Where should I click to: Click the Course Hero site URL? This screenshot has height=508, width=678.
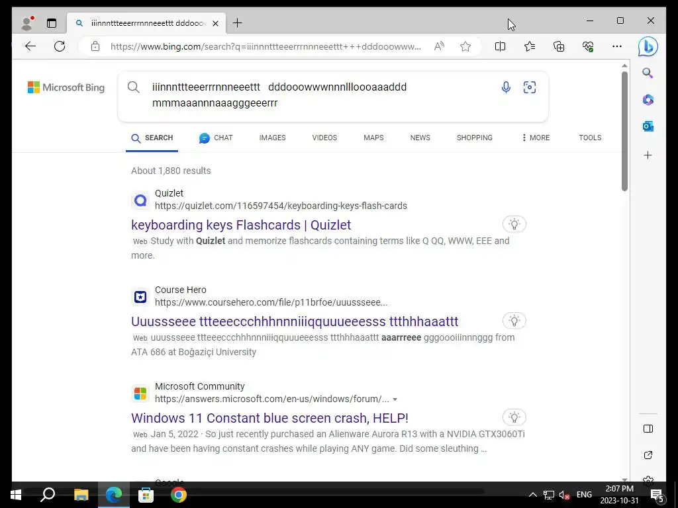tap(271, 302)
